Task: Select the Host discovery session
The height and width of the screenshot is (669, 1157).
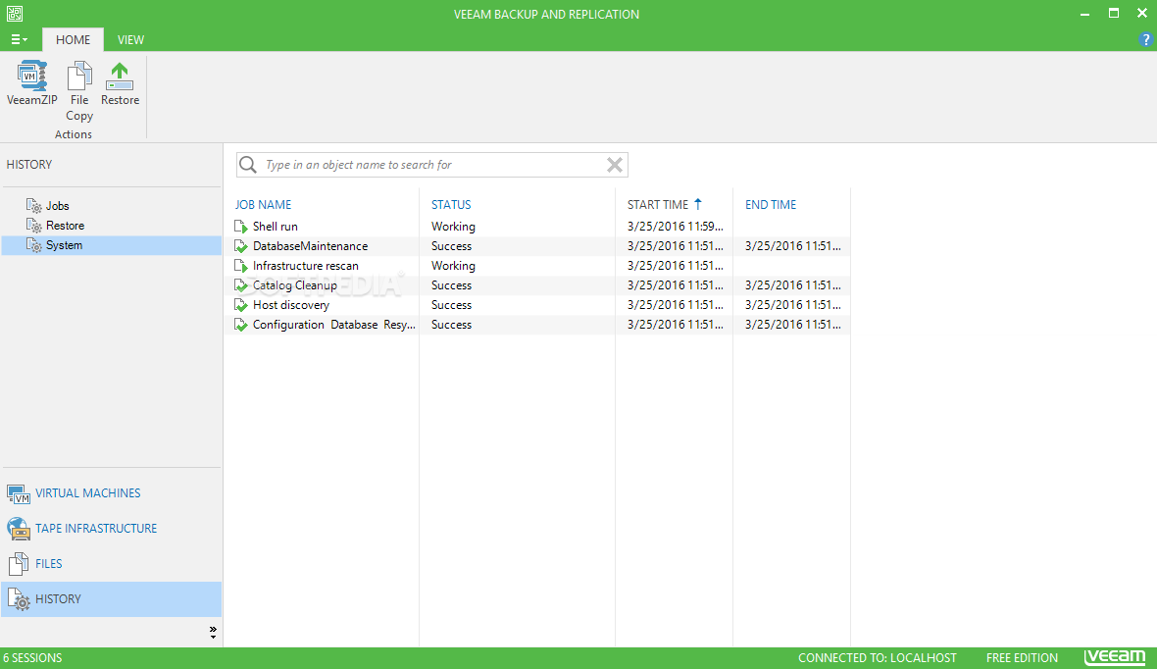Action: coord(537,305)
